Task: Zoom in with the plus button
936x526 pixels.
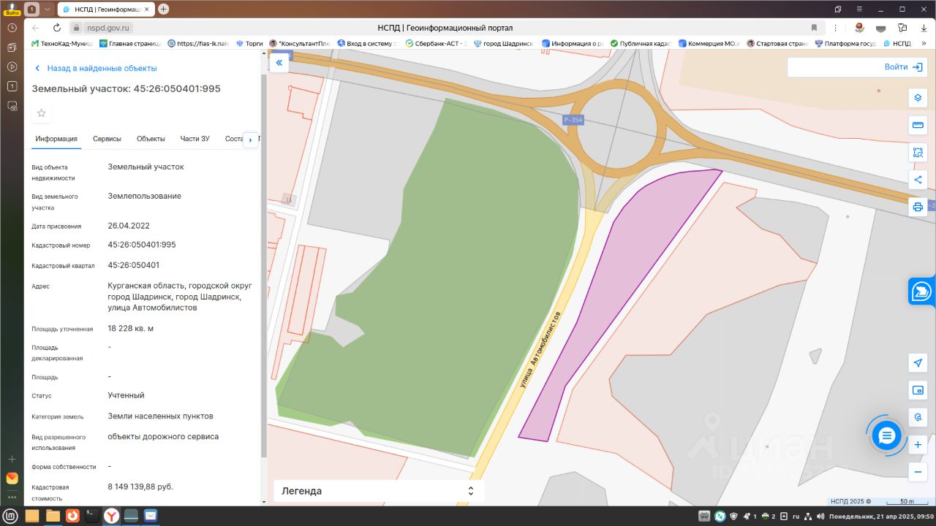Action: [x=918, y=445]
